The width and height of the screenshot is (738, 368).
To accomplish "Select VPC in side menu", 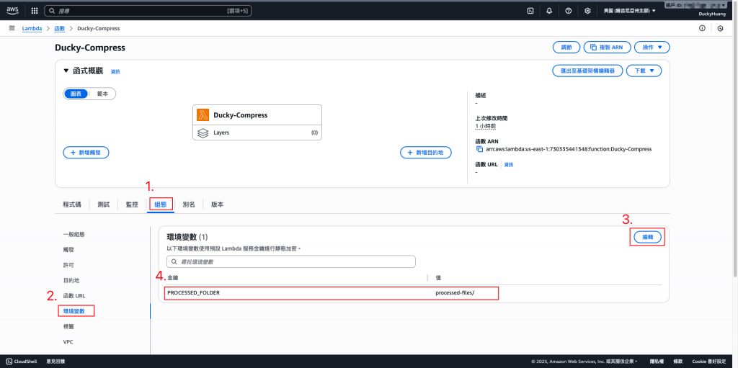I will pyautogui.click(x=68, y=341).
